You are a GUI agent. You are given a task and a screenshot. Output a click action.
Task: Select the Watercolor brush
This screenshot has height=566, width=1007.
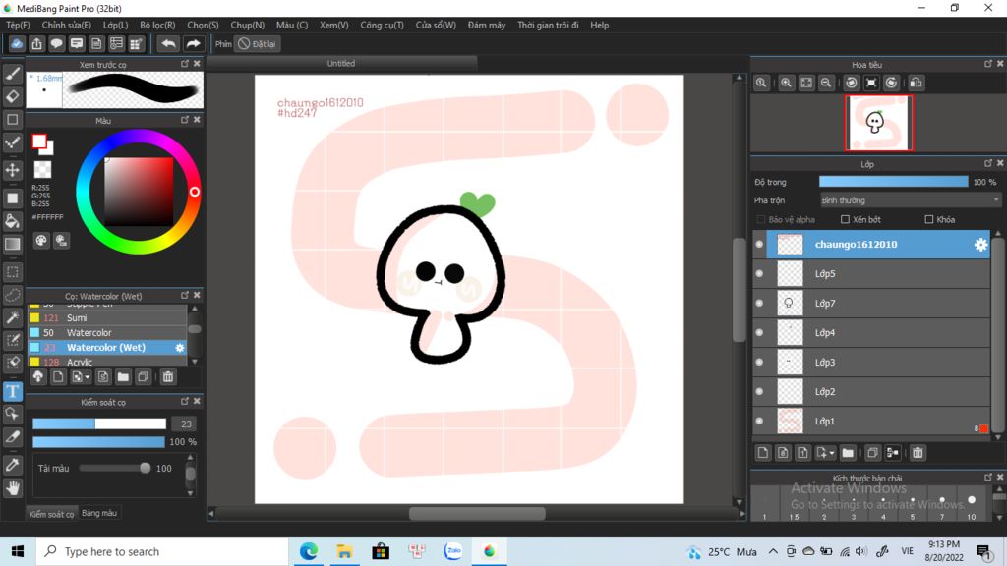(107, 333)
